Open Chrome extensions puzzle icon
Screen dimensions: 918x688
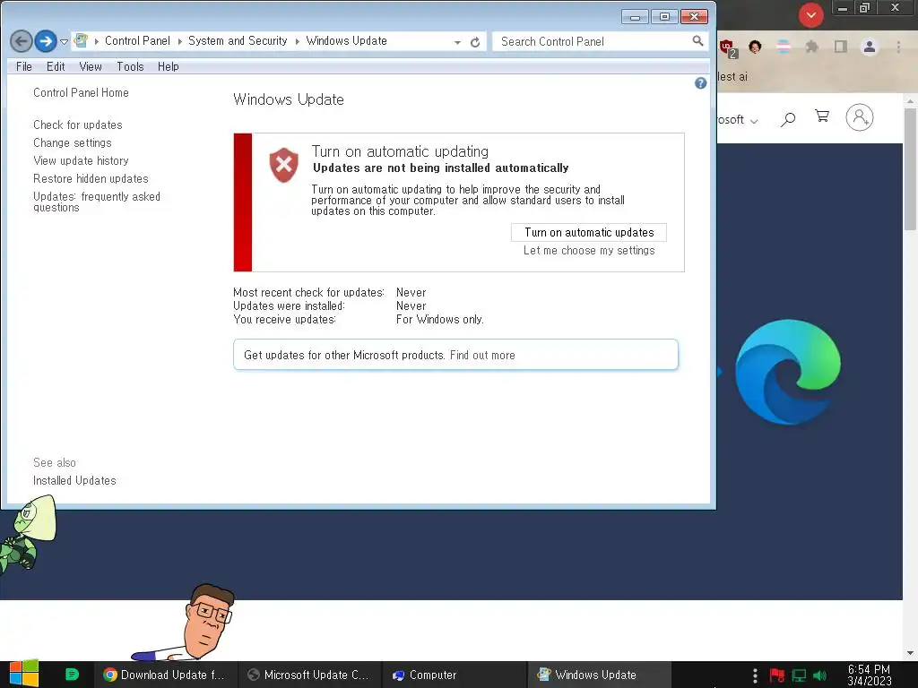(x=811, y=47)
